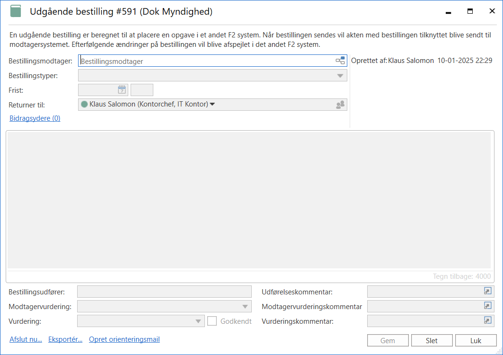Click Opret orienteringsmail link
503x355 pixels.
[x=124, y=339]
